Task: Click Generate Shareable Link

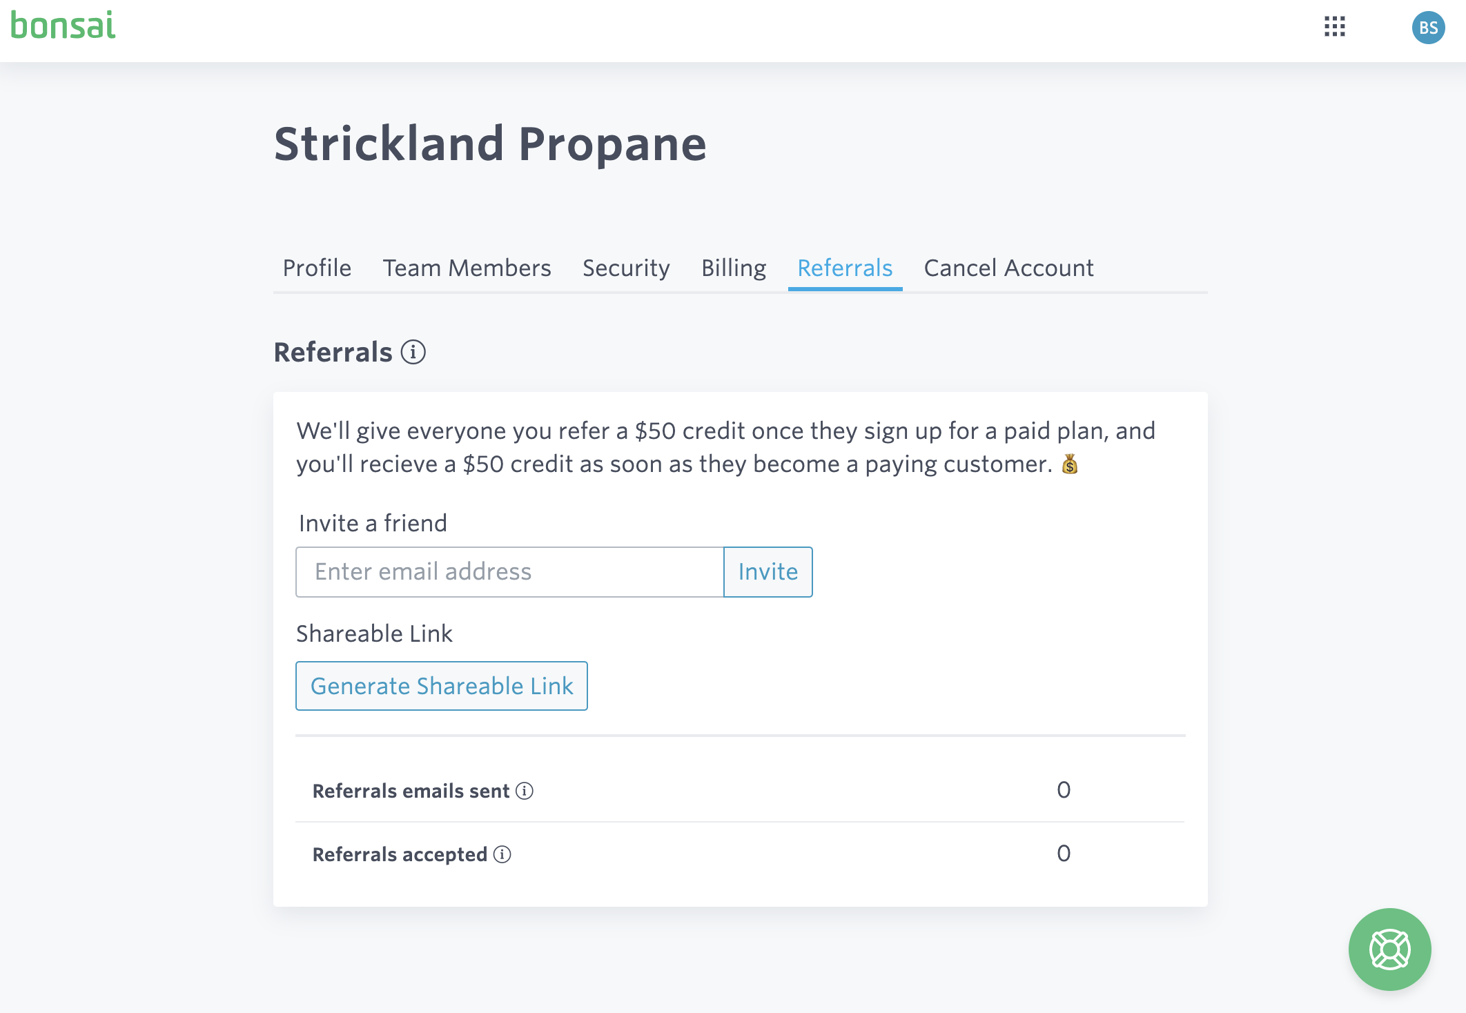Action: point(441,686)
